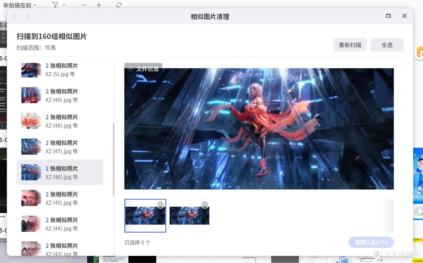Click the 扫描到160组相似图片 heading

coord(52,36)
